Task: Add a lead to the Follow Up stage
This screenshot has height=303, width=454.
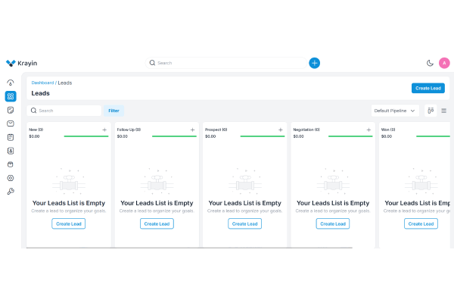Action: (x=192, y=130)
